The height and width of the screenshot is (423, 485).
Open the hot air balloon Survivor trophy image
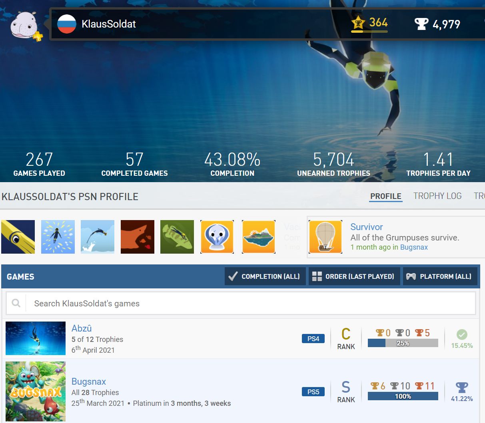point(325,237)
